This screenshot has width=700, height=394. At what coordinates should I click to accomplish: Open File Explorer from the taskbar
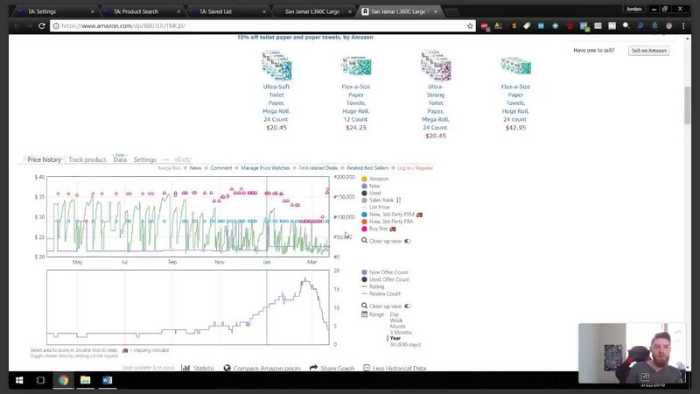(x=85, y=380)
